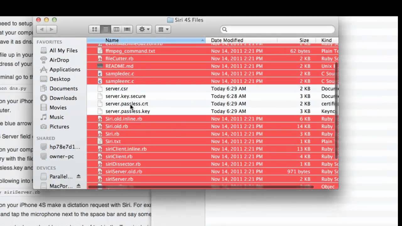Select Siri.txt file

[113, 141]
